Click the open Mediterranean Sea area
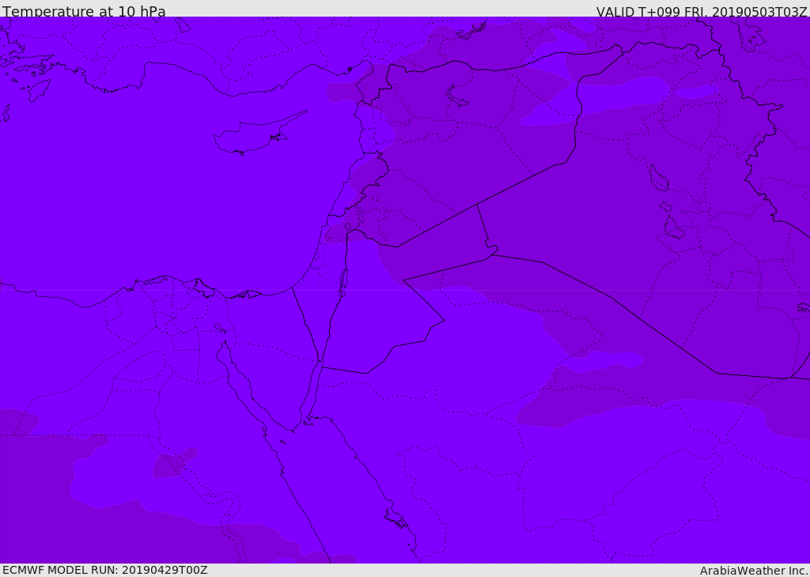810x577 pixels. tap(155, 196)
